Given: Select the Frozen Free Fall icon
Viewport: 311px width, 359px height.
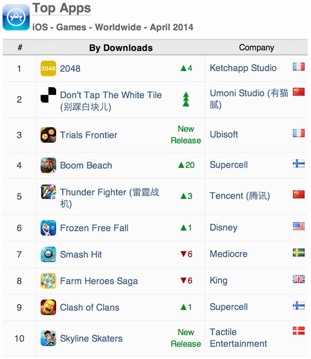Looking at the screenshot, I should coord(48,228).
